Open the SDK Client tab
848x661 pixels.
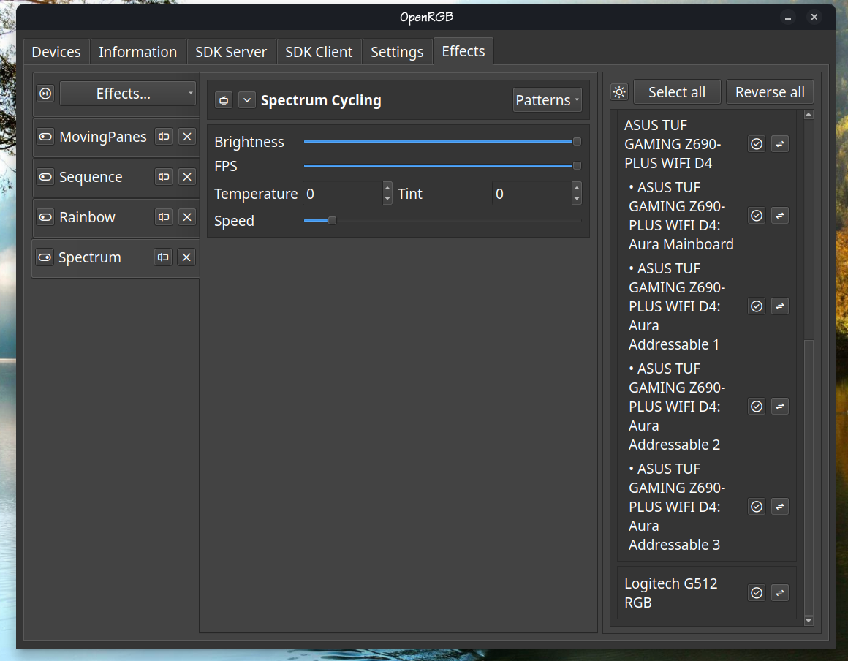click(x=319, y=52)
